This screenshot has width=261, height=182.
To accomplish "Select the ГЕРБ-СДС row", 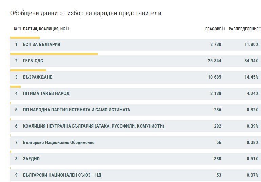I will [135, 61].
